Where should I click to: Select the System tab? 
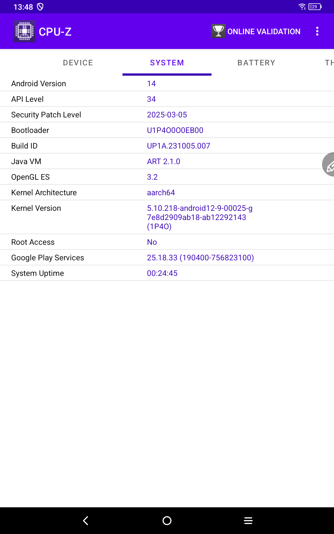click(x=167, y=63)
